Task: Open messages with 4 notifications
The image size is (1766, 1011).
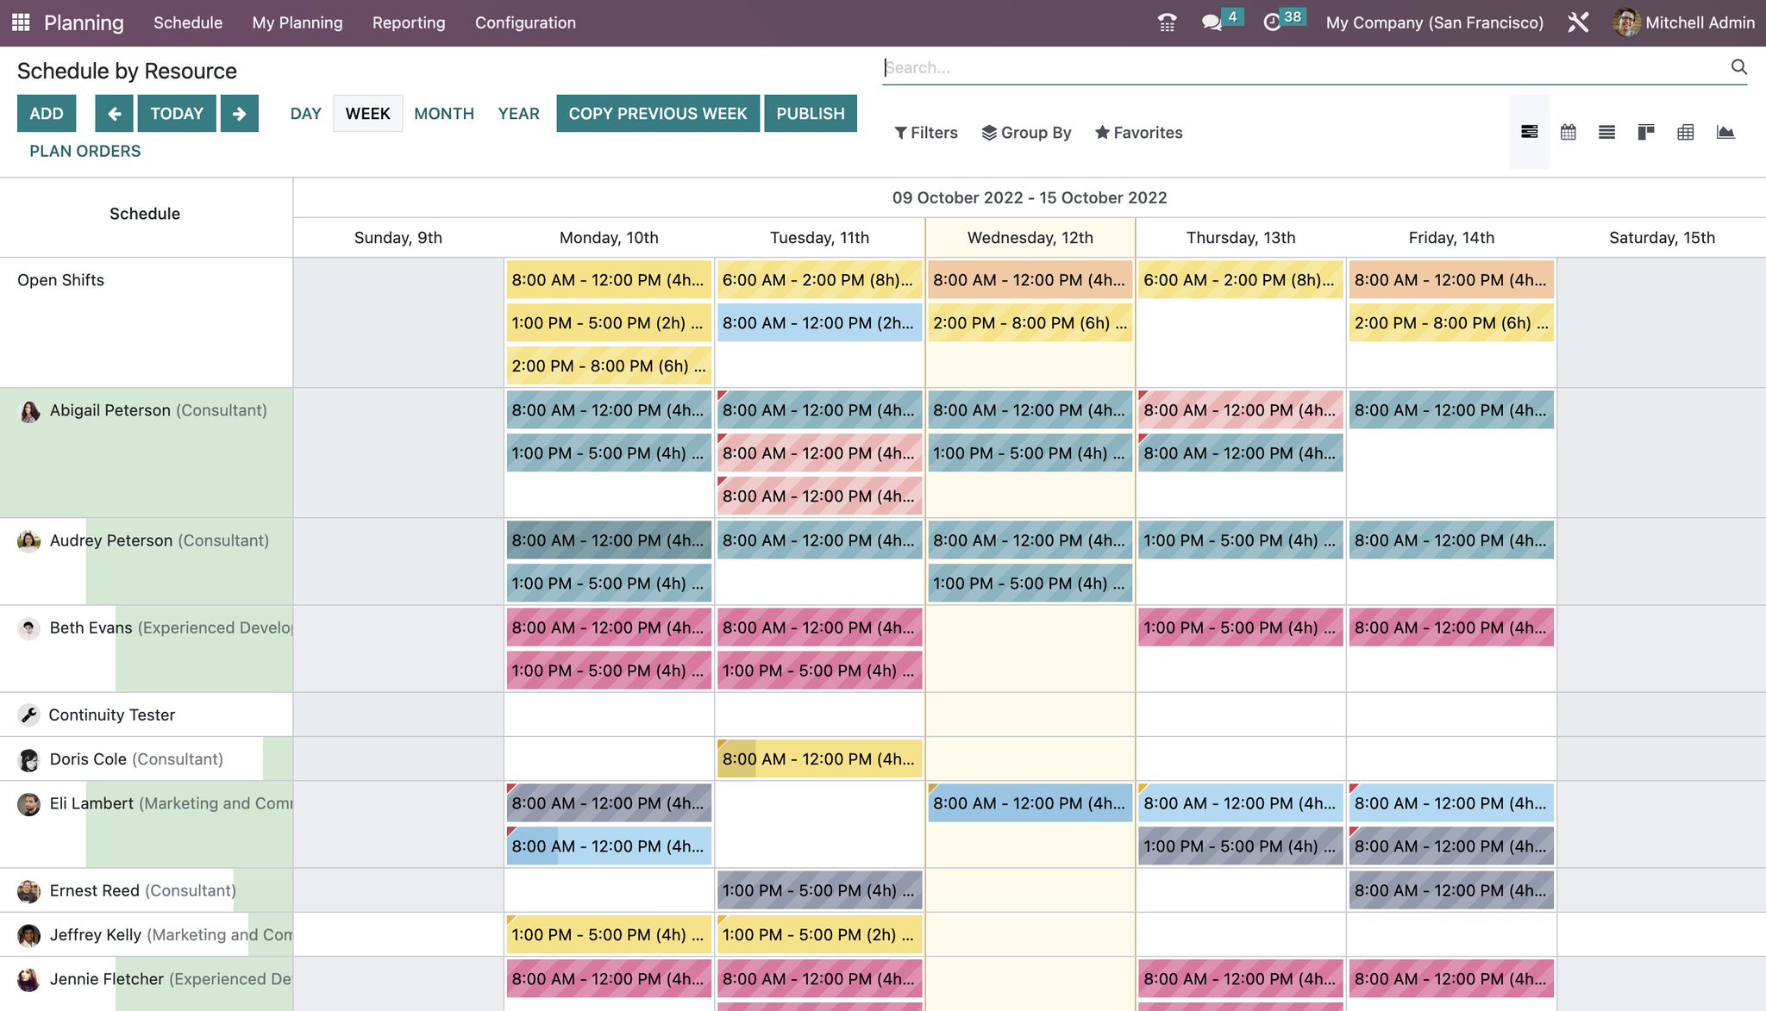Action: click(x=1214, y=22)
